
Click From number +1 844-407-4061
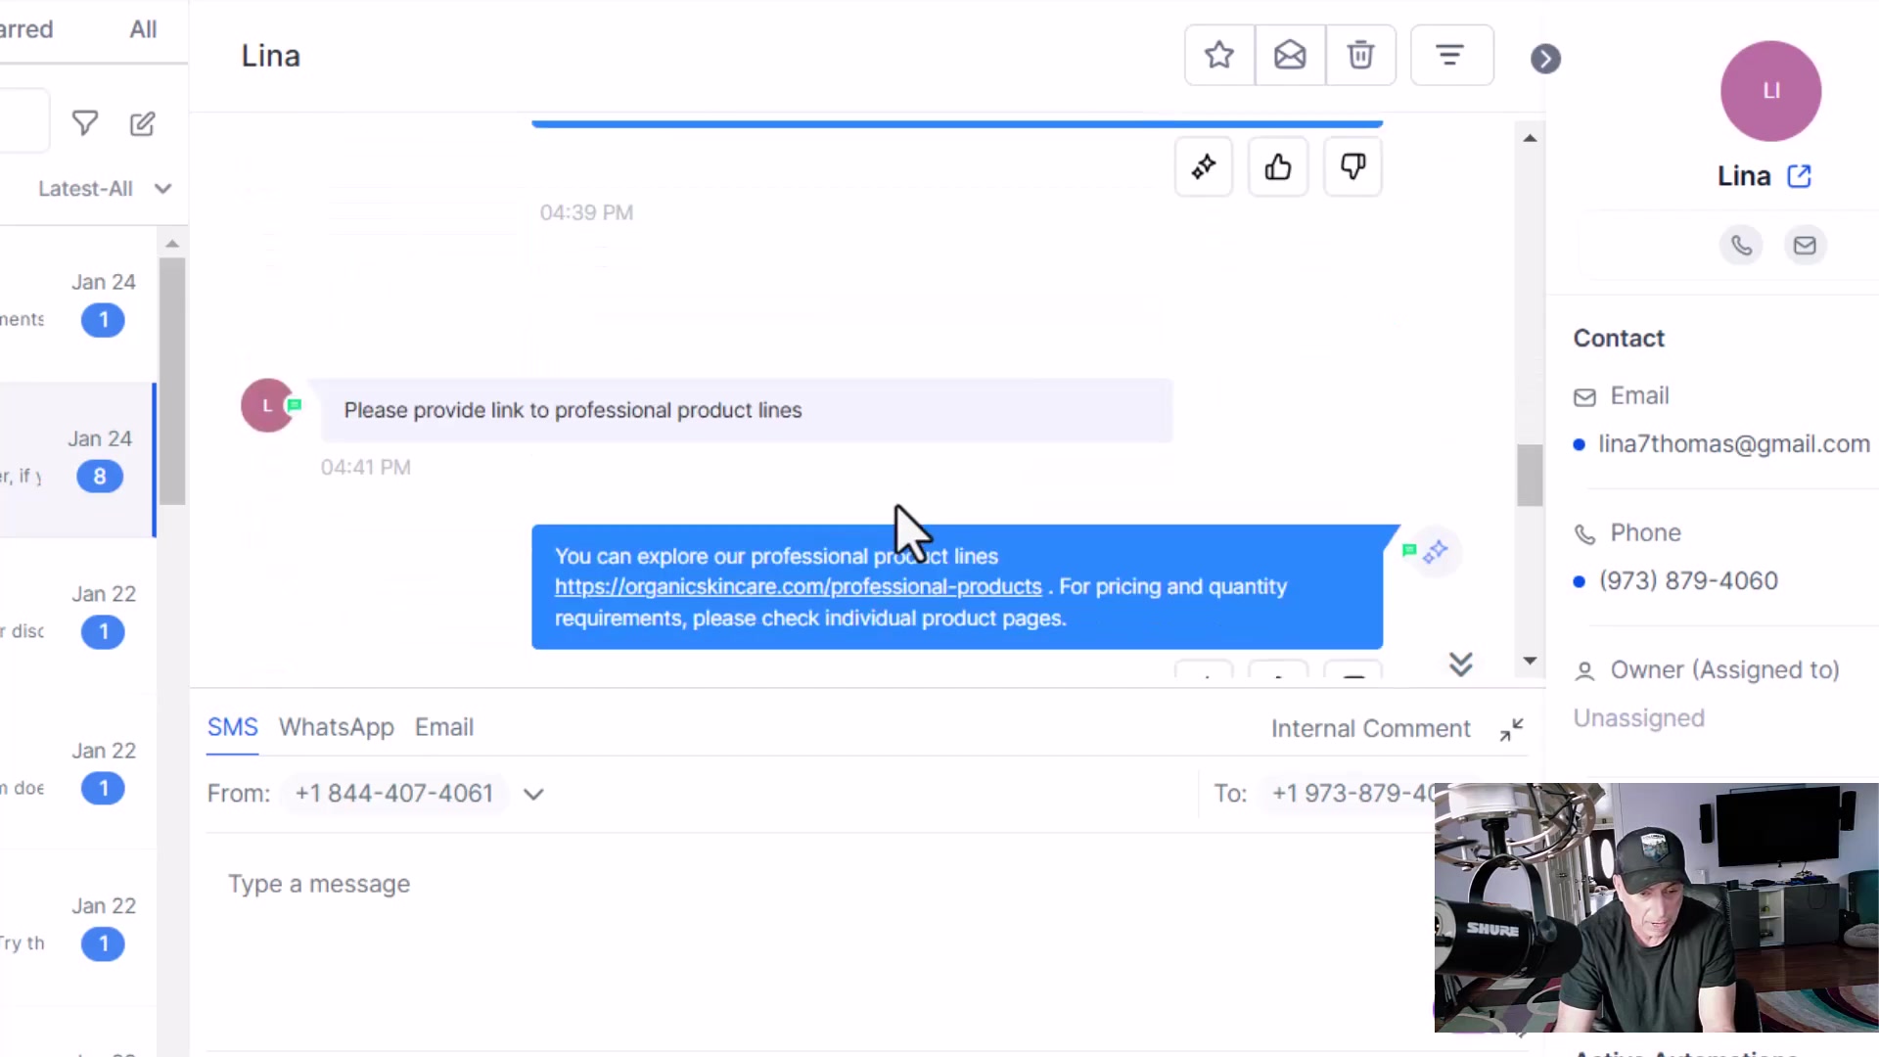pos(394,794)
